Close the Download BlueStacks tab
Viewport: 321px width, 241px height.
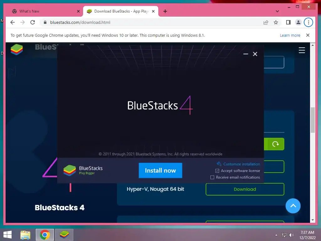tap(153, 11)
